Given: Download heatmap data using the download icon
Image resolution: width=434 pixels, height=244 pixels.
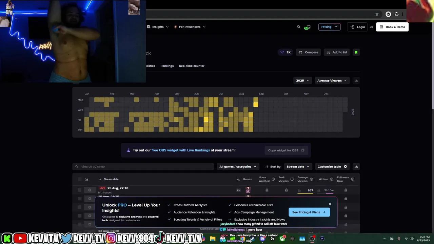Looking at the screenshot, I should [356, 80].
